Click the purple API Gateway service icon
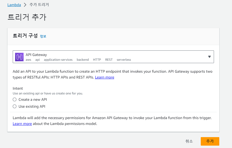 point(19,57)
